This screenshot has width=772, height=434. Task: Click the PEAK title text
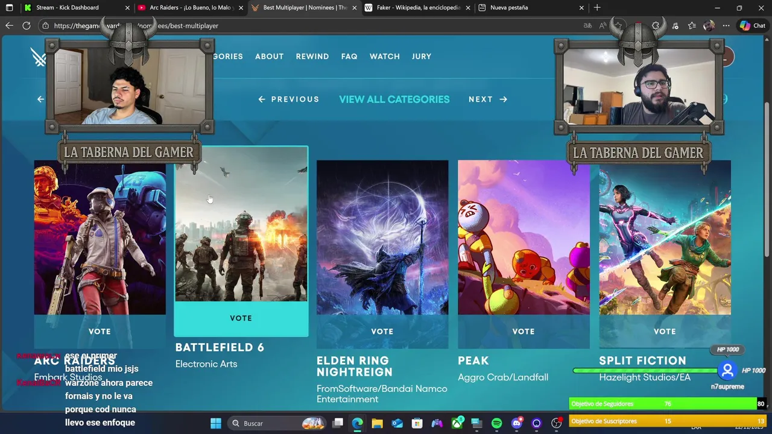[x=473, y=360]
